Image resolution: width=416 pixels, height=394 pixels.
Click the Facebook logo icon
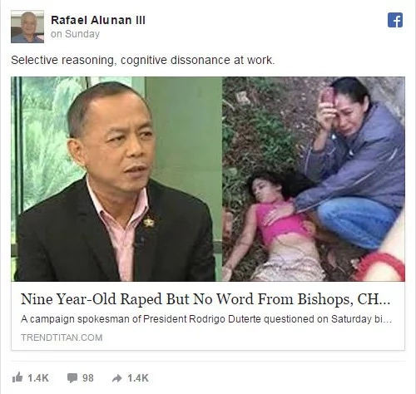(x=395, y=20)
